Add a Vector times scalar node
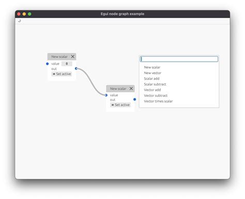The width and height of the screenshot is (245, 199). tap(158, 101)
